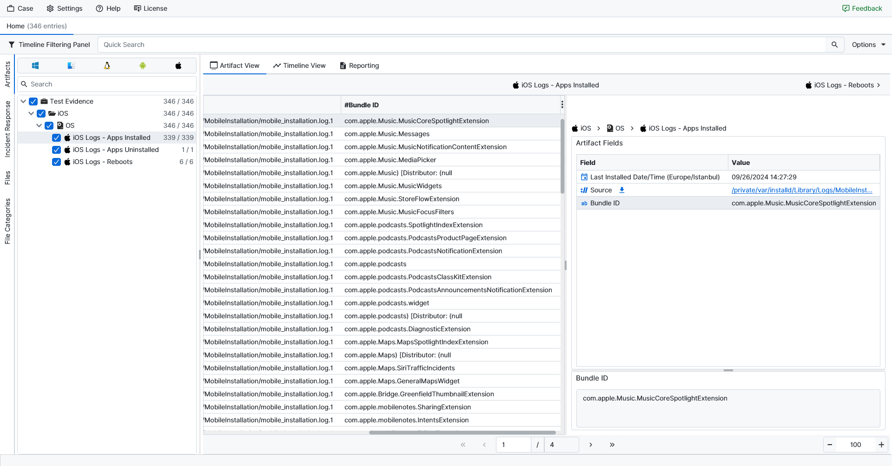Click the Quick Search magnifier icon
Screen dimensions: 892x466
coord(834,45)
